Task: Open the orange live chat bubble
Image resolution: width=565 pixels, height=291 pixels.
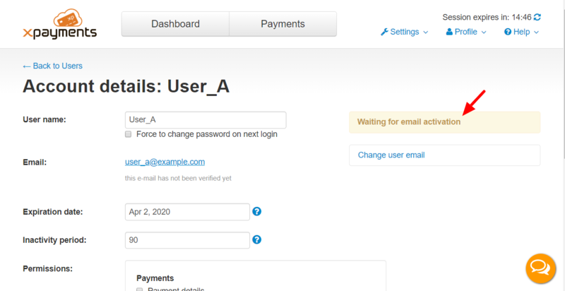Action: click(540, 268)
